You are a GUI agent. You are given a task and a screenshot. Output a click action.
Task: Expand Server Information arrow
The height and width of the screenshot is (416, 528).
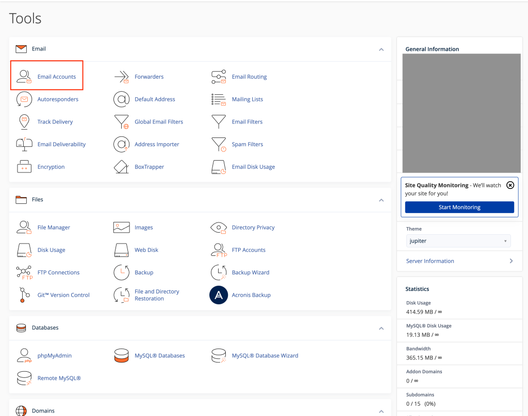pos(511,261)
